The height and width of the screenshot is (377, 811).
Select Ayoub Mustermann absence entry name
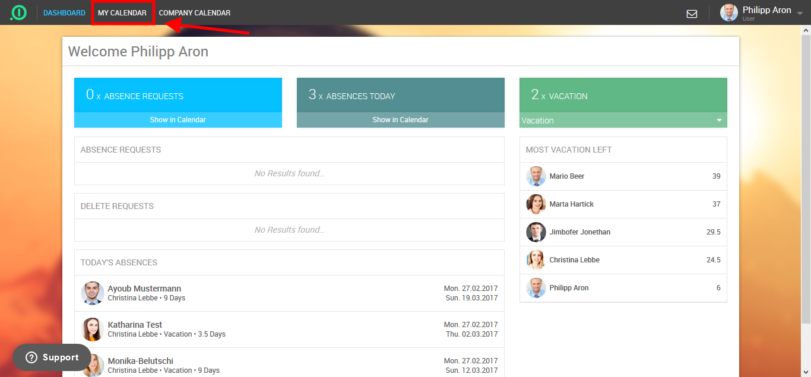tap(144, 289)
